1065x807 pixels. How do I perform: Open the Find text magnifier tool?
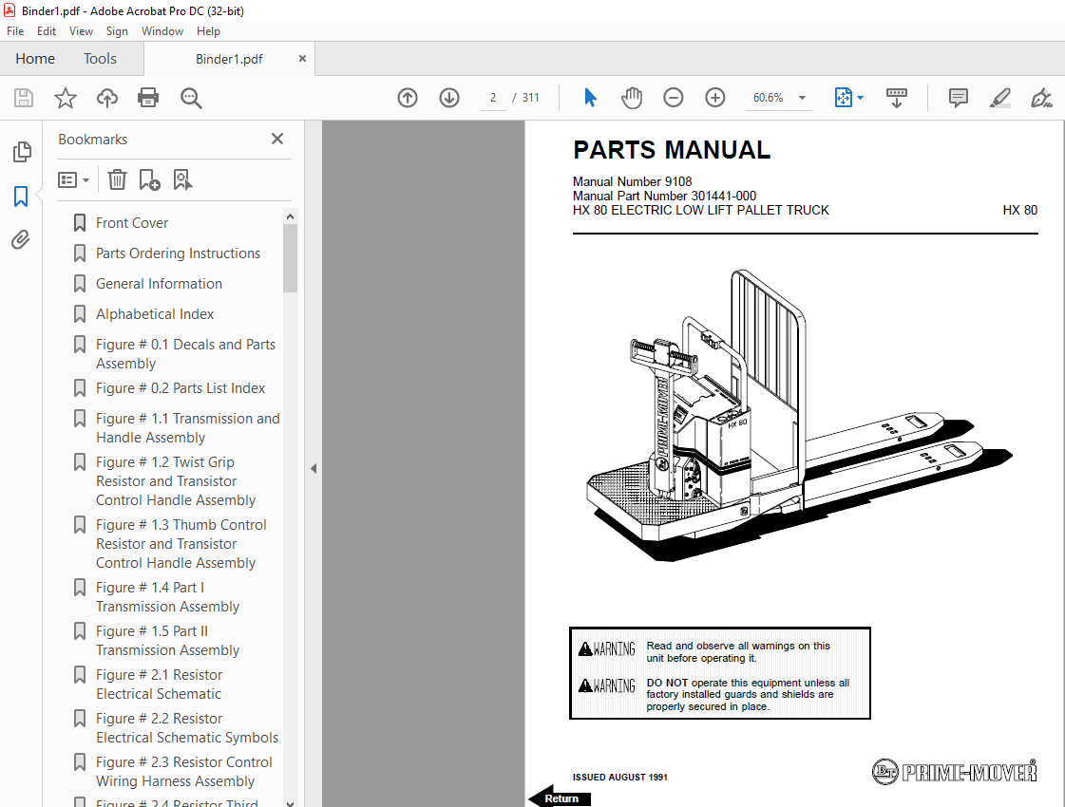pyautogui.click(x=191, y=98)
